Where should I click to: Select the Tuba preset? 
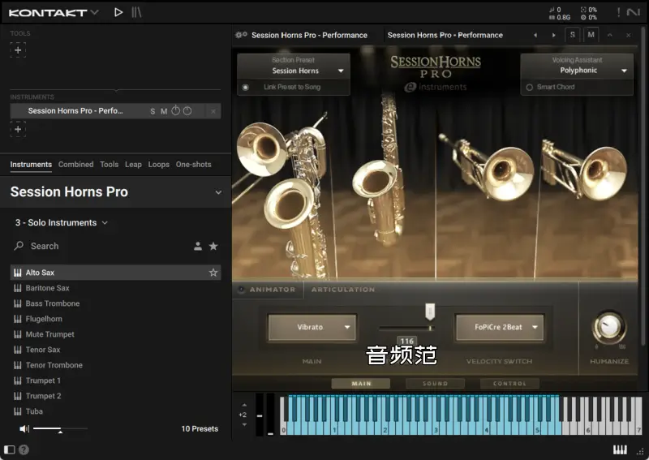115,411
